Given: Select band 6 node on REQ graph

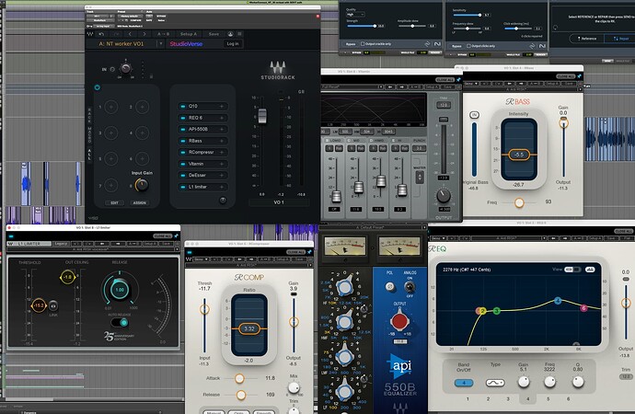Looking at the screenshot, I should pos(583,308).
